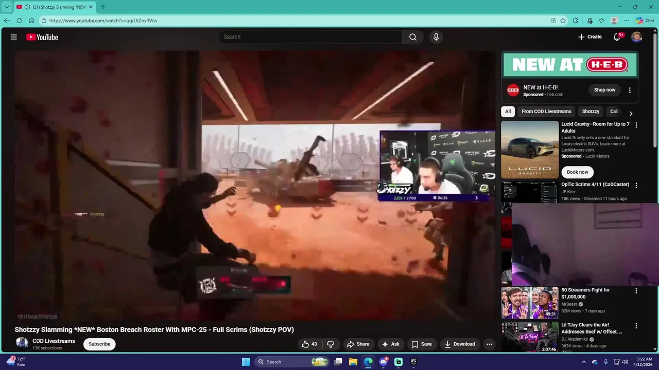Open the COD Livestreams channel avatar

[22, 344]
